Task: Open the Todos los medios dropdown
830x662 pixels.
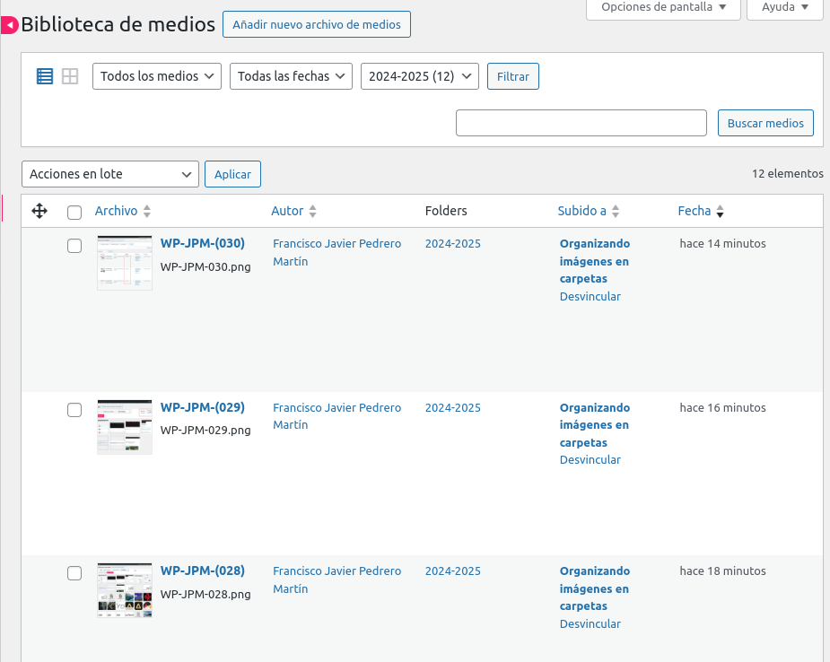Action: pos(157,76)
